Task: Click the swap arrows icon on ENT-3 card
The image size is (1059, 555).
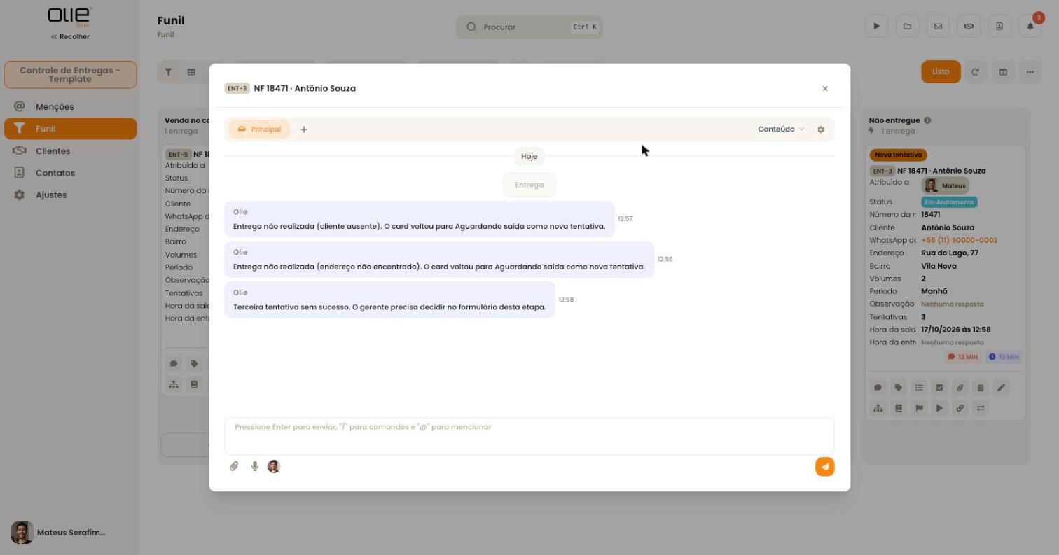Action: point(981,408)
